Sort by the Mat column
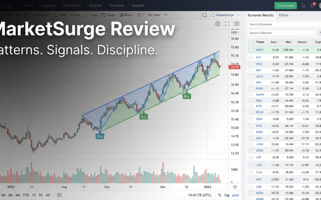 pyautogui.click(x=289, y=42)
